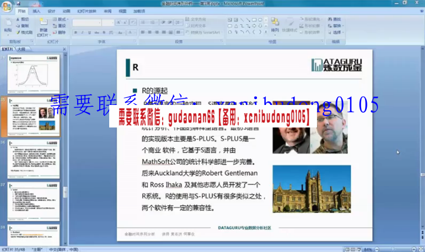The width and height of the screenshot is (425, 252).
Task: Click Find (查找) in editing group
Action: [x=334, y=19]
